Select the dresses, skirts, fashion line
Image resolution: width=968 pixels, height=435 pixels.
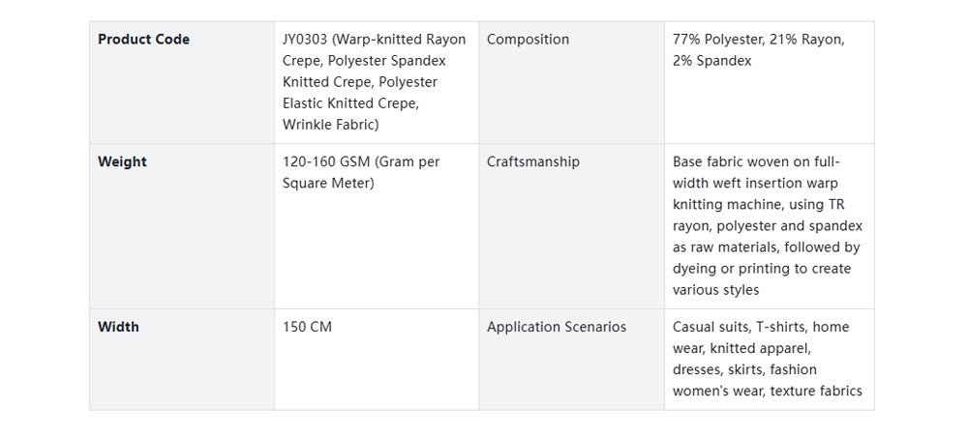point(744,370)
